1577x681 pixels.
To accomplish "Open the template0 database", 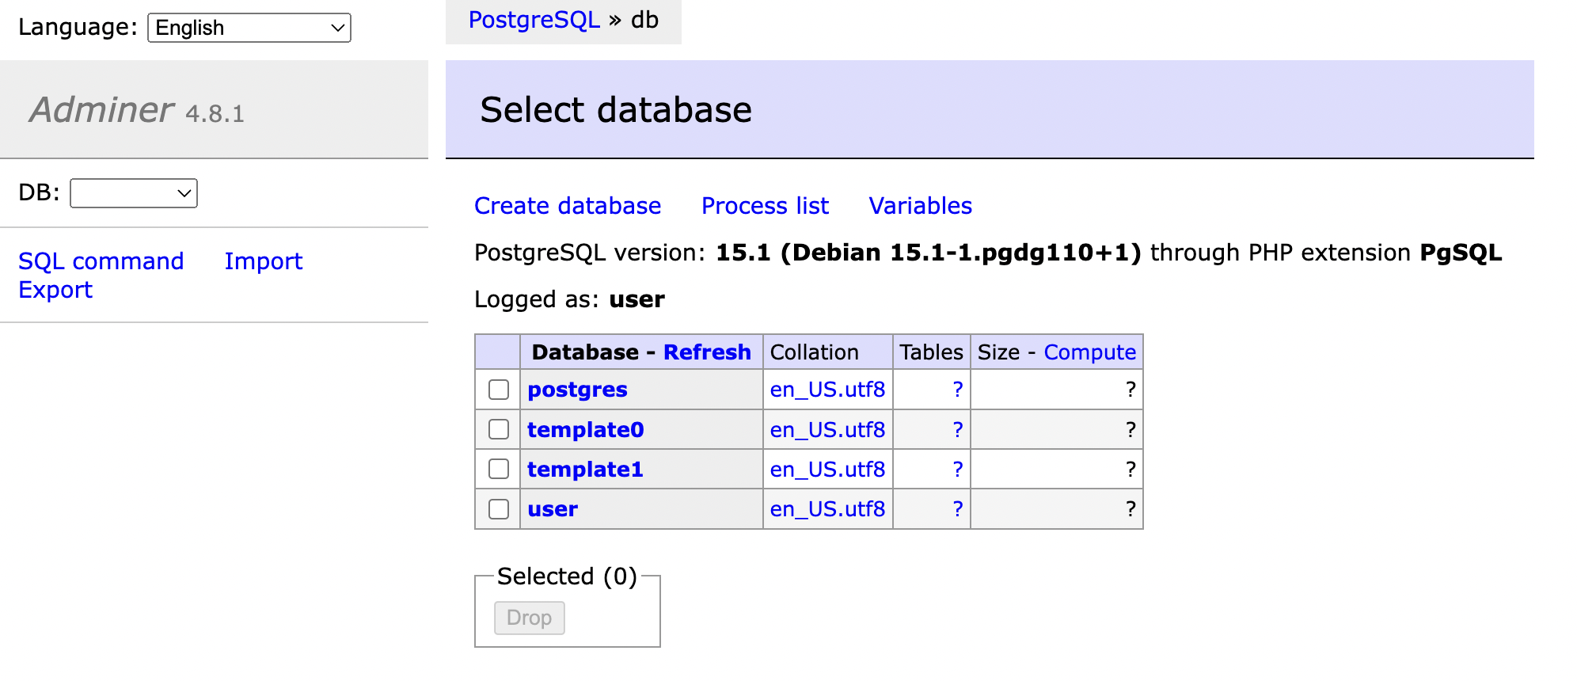I will click(586, 429).
